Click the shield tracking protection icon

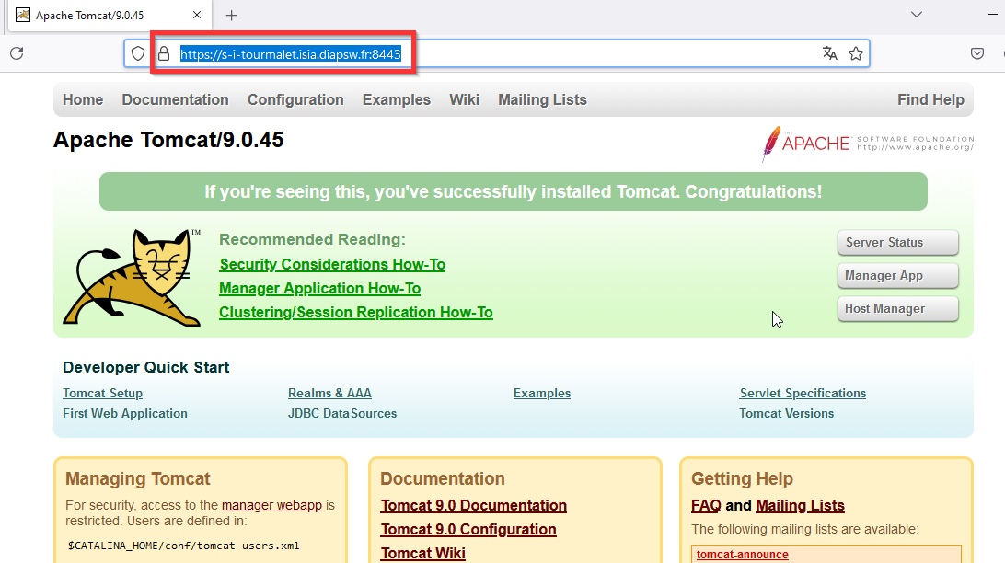coord(138,53)
